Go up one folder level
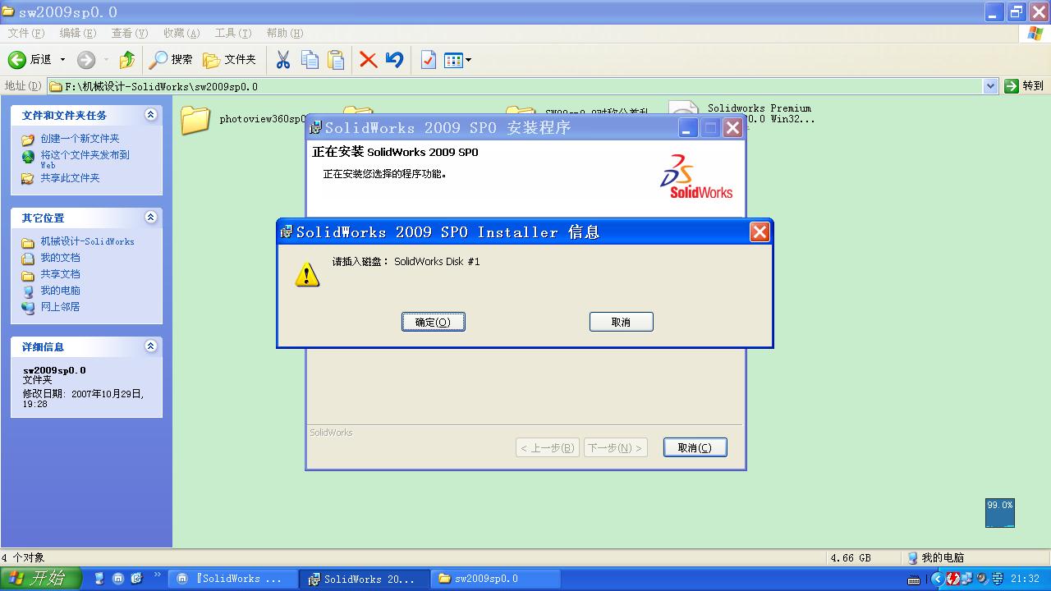 [126, 60]
